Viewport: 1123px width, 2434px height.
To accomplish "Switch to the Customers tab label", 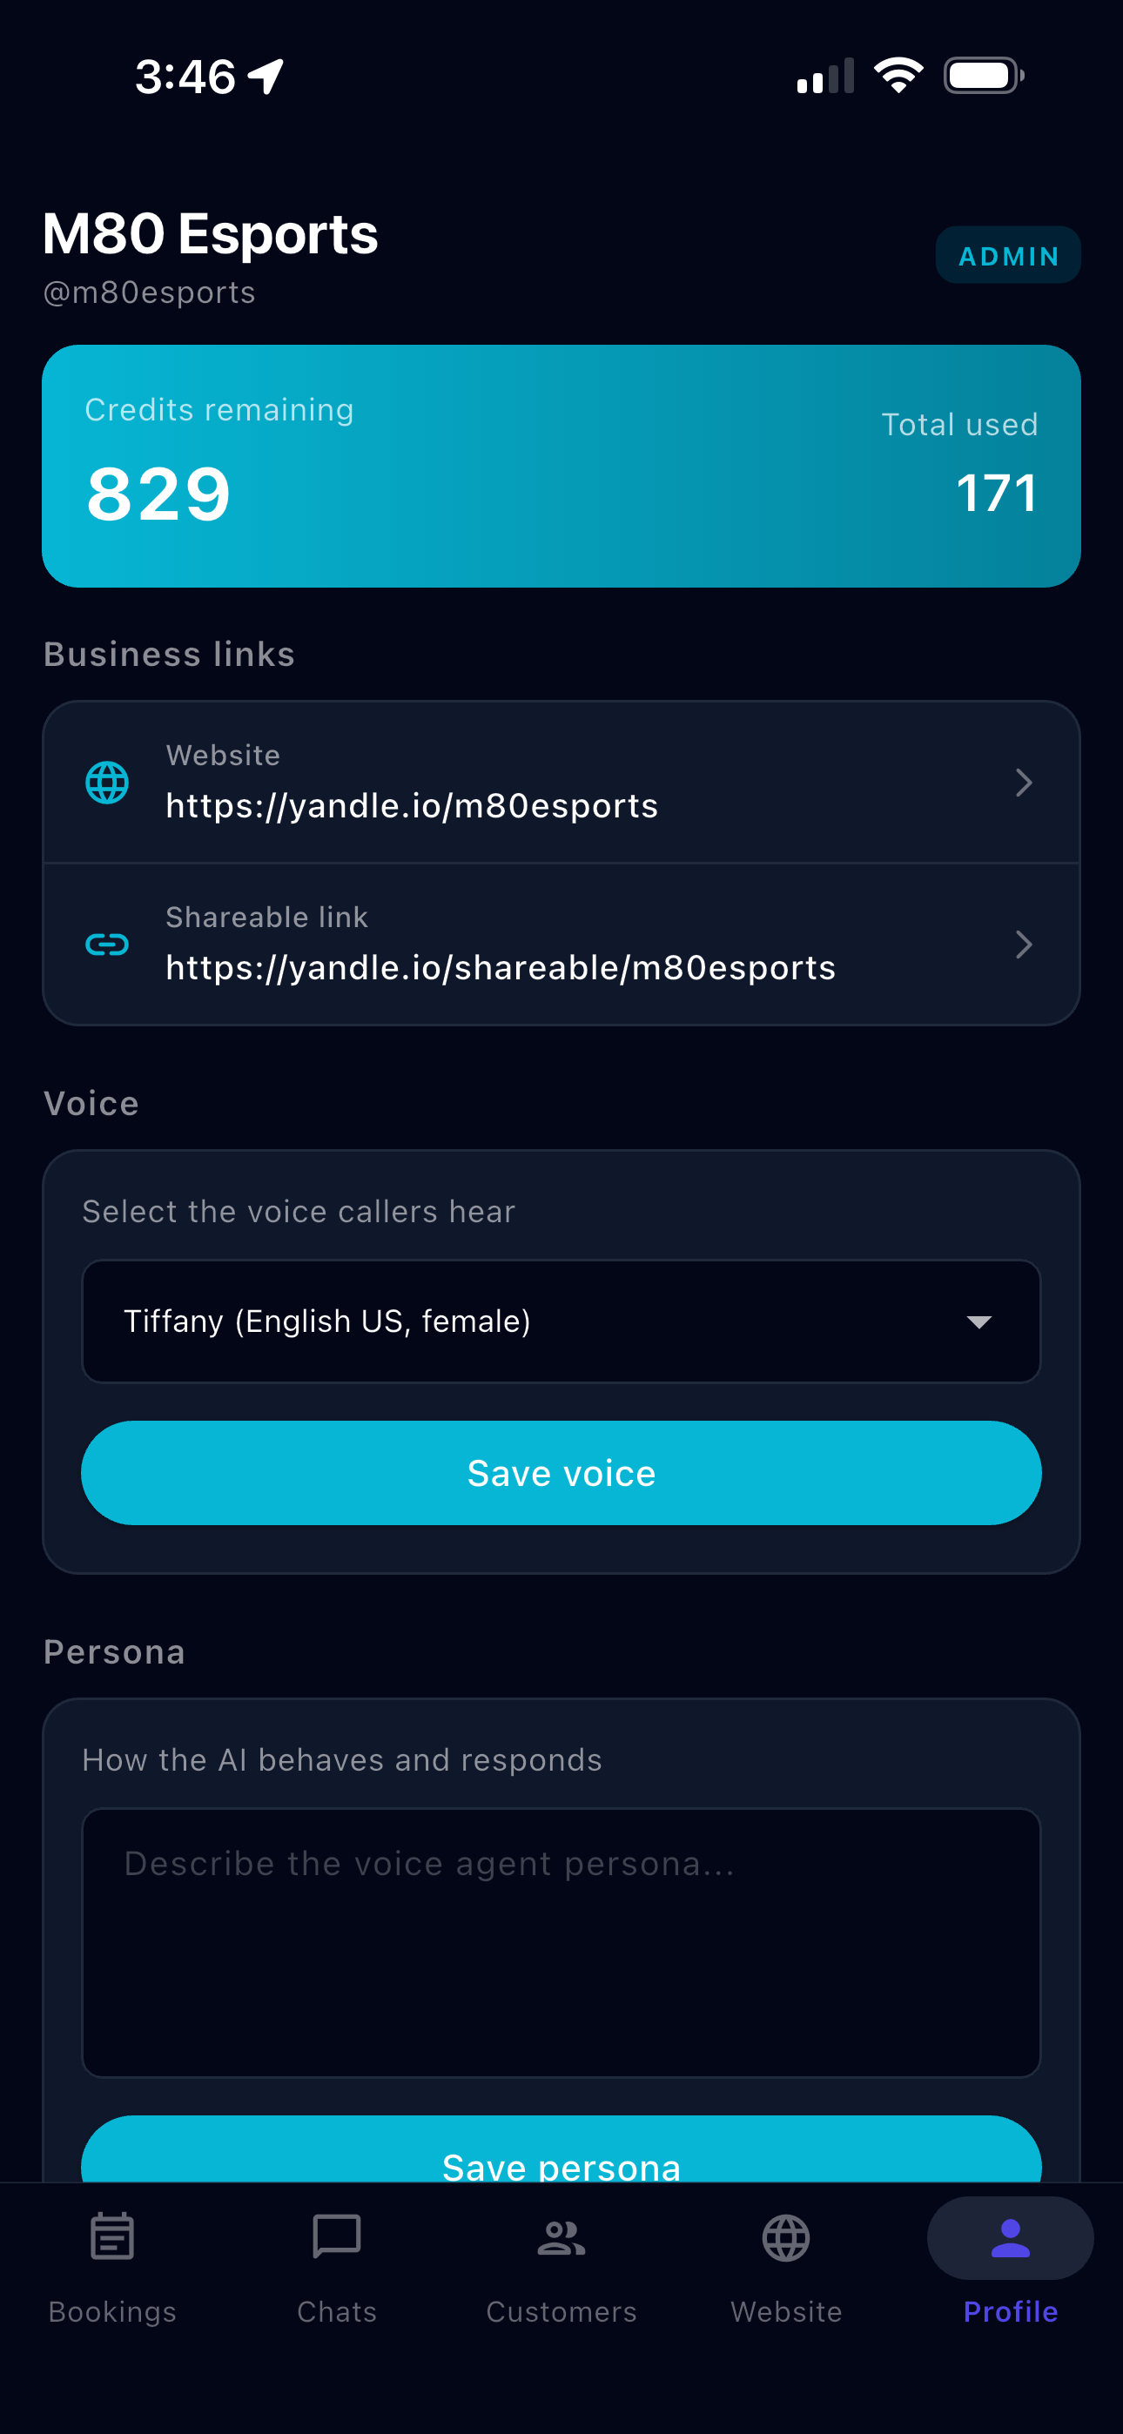I will 561,2311.
